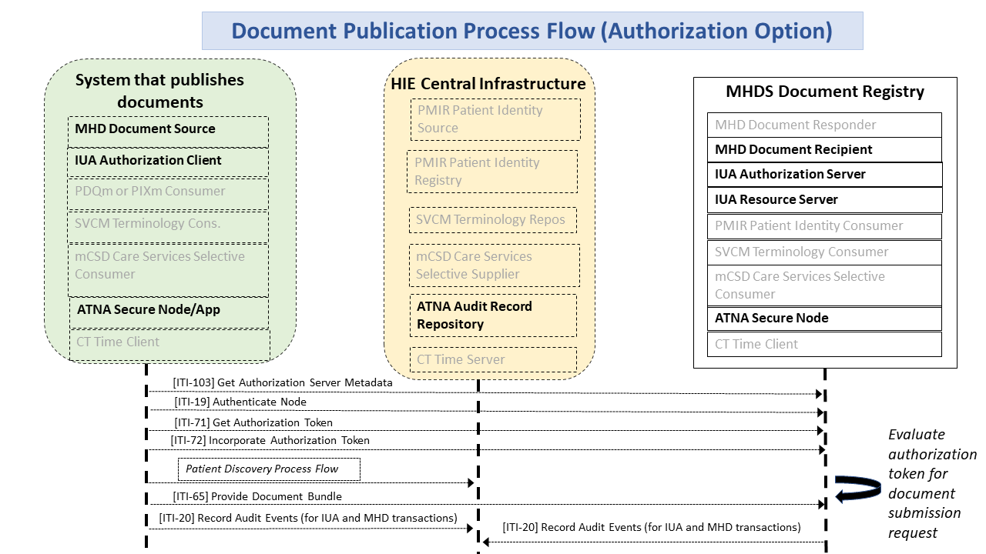Click the ATNA Audit Record Repository box

pos(492,315)
